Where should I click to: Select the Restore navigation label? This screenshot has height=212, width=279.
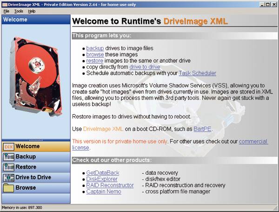26,167
